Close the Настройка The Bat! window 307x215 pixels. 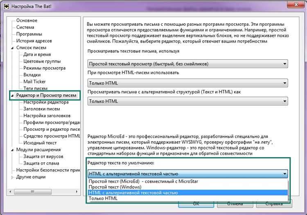(x=296, y=4)
